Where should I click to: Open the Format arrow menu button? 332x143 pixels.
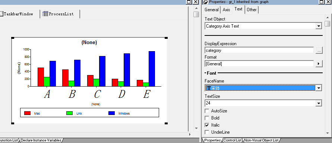click(319, 63)
